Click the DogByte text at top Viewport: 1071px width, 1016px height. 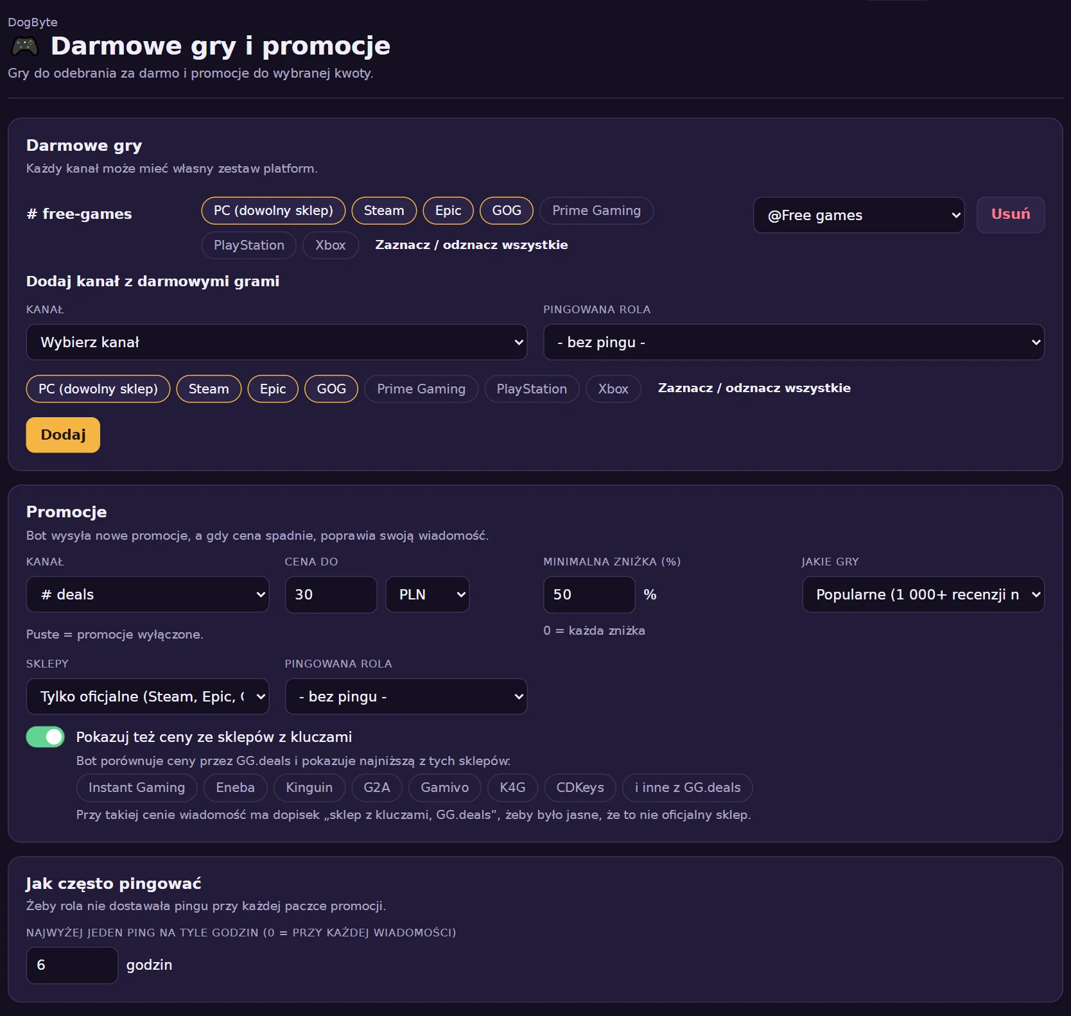[x=33, y=22]
